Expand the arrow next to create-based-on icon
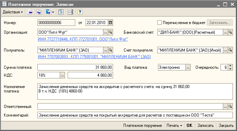Image resolution: width=237 pixels, height=131 pixels. tap(53, 12)
